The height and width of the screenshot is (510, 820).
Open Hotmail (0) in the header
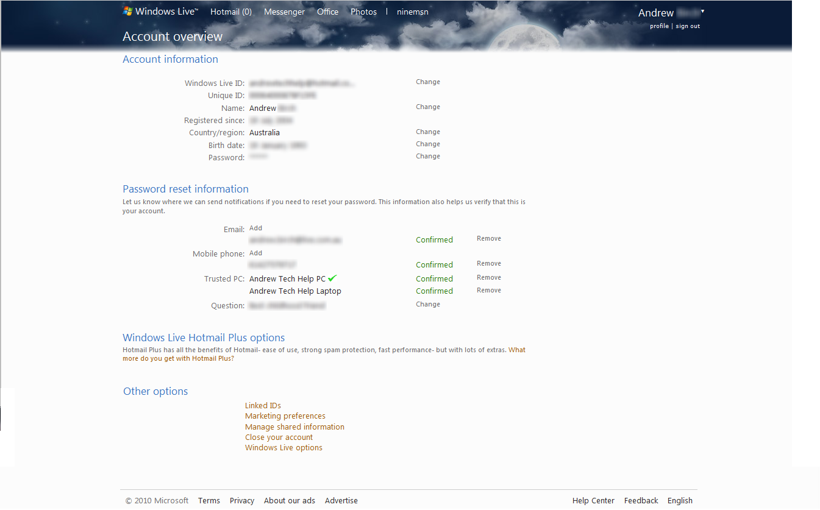click(231, 12)
